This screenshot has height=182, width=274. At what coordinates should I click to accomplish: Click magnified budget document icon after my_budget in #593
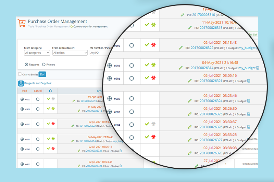click(258, 68)
